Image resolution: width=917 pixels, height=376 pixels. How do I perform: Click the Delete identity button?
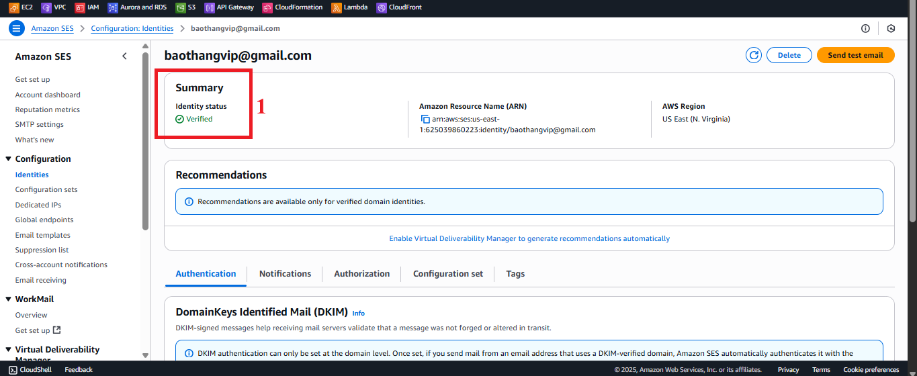click(789, 55)
